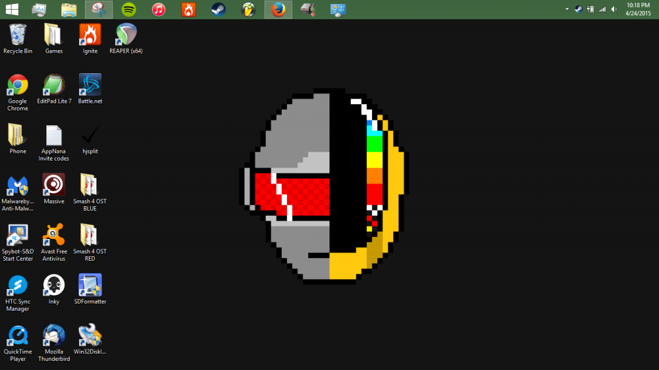
Task: Click the Windows Start button
Action: click(x=11, y=10)
